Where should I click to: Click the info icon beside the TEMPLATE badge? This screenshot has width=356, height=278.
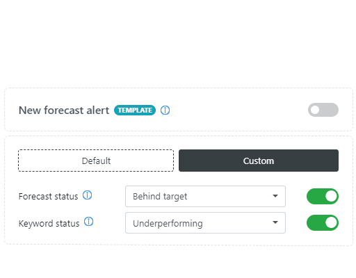point(165,110)
